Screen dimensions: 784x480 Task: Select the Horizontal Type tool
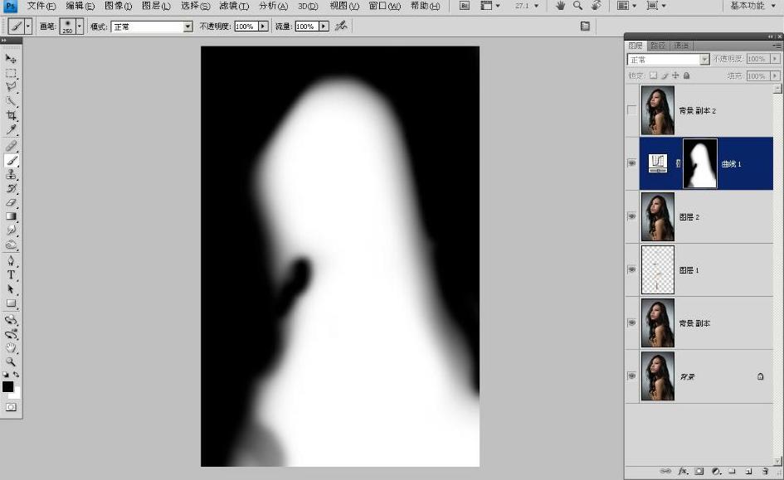pyautogui.click(x=11, y=275)
